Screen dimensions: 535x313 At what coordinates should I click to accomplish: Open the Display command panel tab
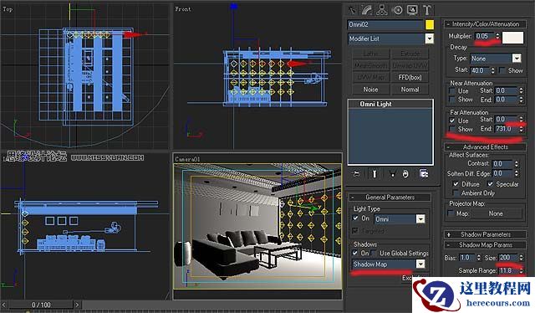[x=412, y=10]
